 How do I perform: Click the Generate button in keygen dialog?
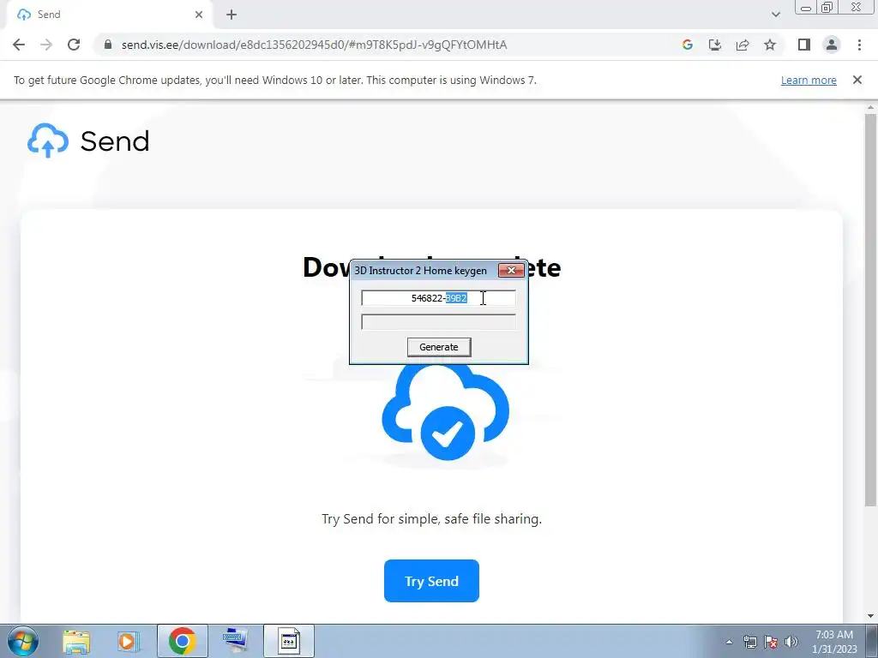[x=439, y=347]
